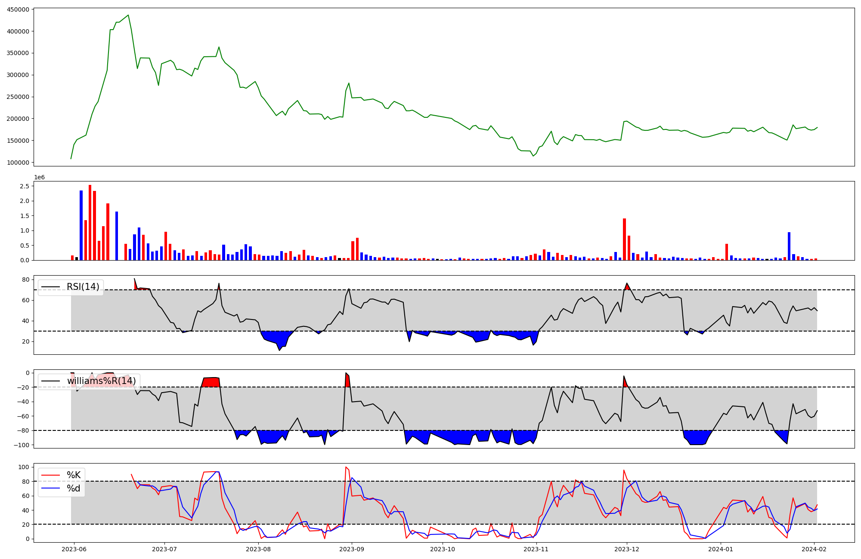This screenshot has height=559, width=861.
Task: Click the 2024-02 x-axis date label
Action: click(814, 549)
